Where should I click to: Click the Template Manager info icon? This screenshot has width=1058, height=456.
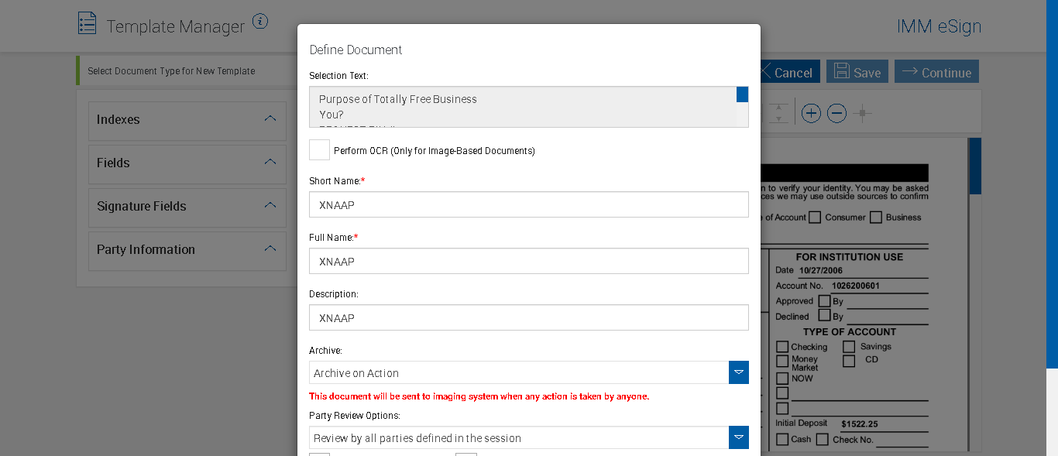[x=260, y=22]
